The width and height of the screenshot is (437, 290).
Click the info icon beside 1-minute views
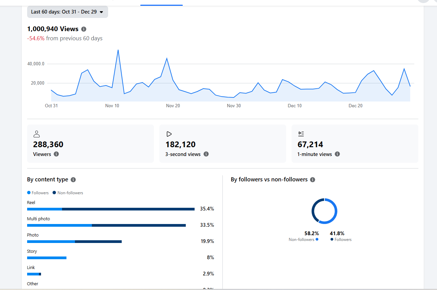coord(337,154)
